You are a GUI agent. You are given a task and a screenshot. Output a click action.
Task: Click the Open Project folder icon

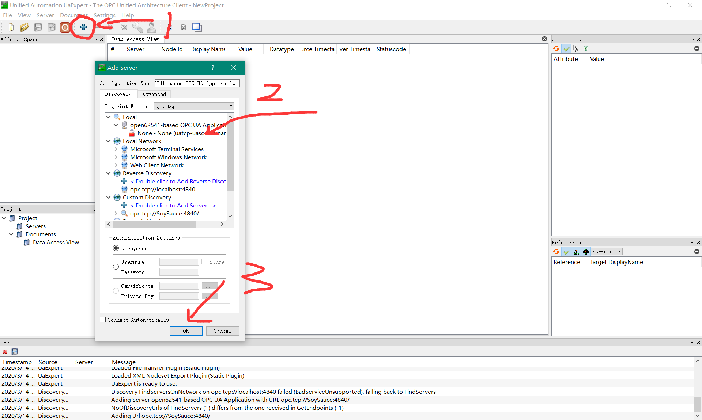pyautogui.click(x=24, y=27)
